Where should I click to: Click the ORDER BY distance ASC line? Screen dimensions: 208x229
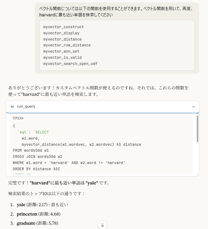coord(36,169)
